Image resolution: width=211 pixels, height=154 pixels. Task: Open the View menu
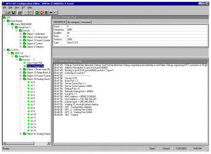[17, 8]
